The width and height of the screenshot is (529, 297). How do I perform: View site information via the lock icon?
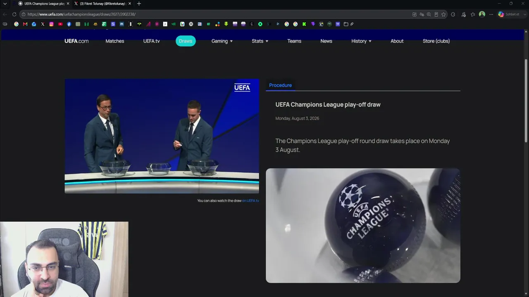23,14
